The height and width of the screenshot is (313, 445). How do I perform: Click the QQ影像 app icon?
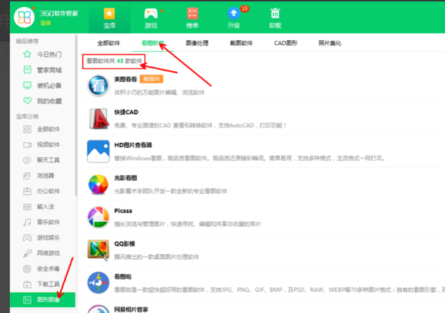click(98, 250)
